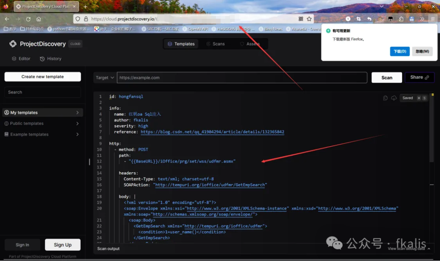Click the target URL input field

[242, 78]
